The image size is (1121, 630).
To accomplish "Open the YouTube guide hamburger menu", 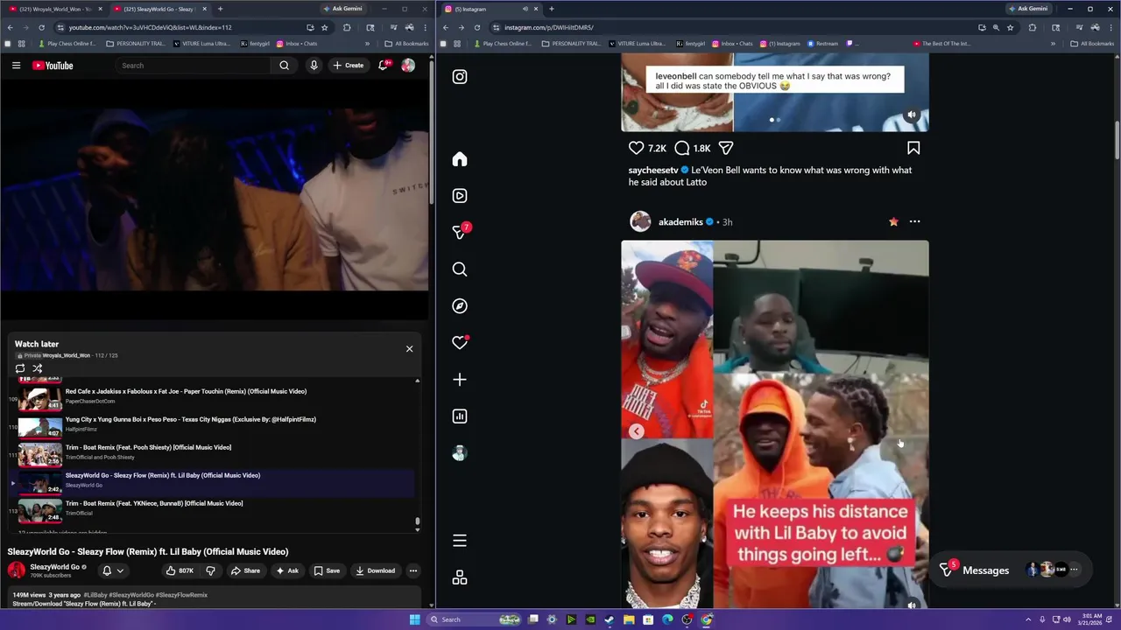I will 16,66.
